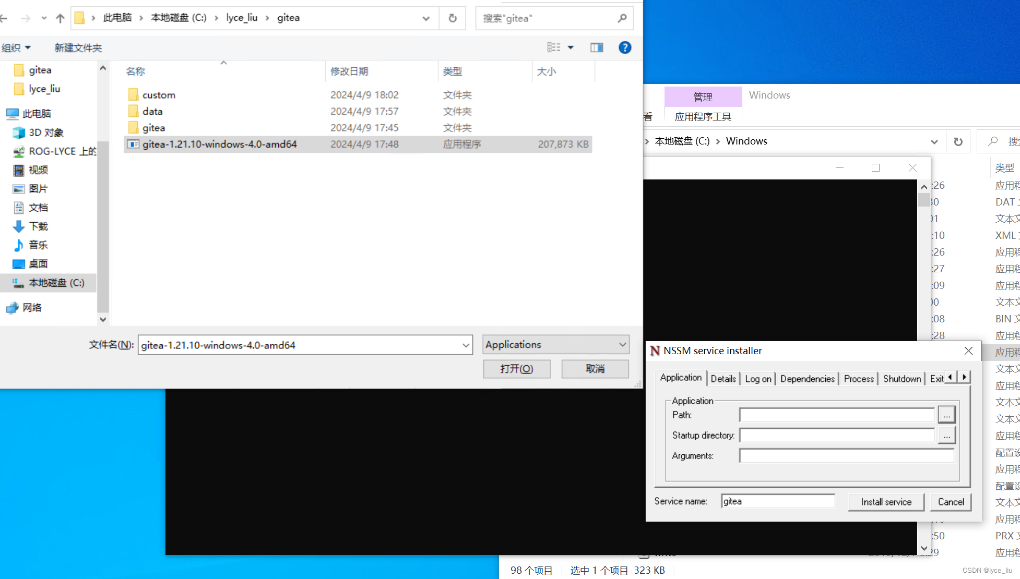Select gitea folder in the navigation tree
The width and height of the screenshot is (1020, 579).
pos(40,70)
